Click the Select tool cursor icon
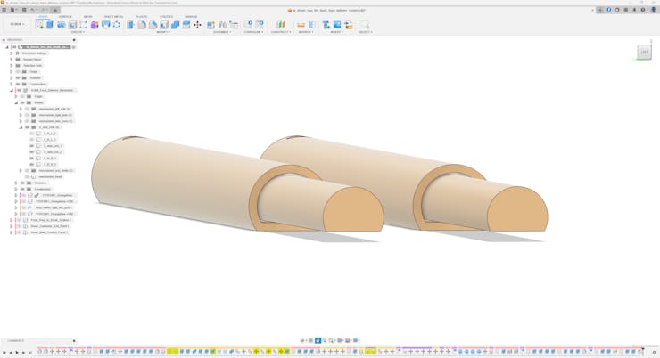 click(x=364, y=25)
